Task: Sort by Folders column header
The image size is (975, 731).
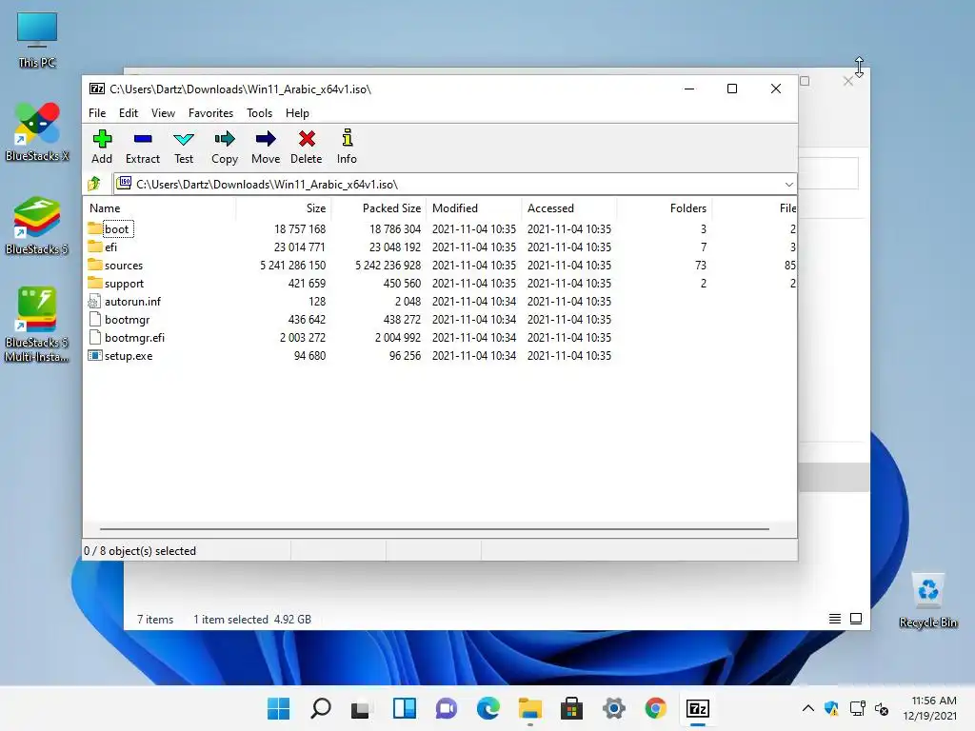Action: click(664, 208)
